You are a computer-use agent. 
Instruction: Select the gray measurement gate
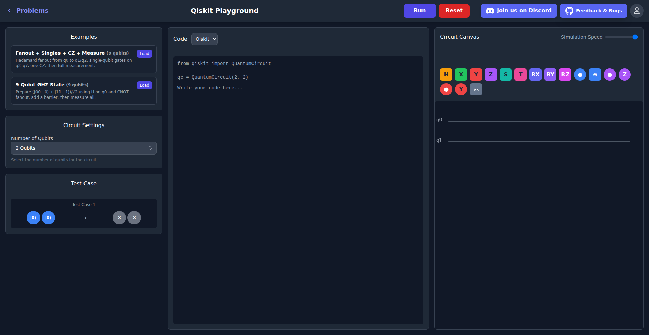tap(476, 89)
